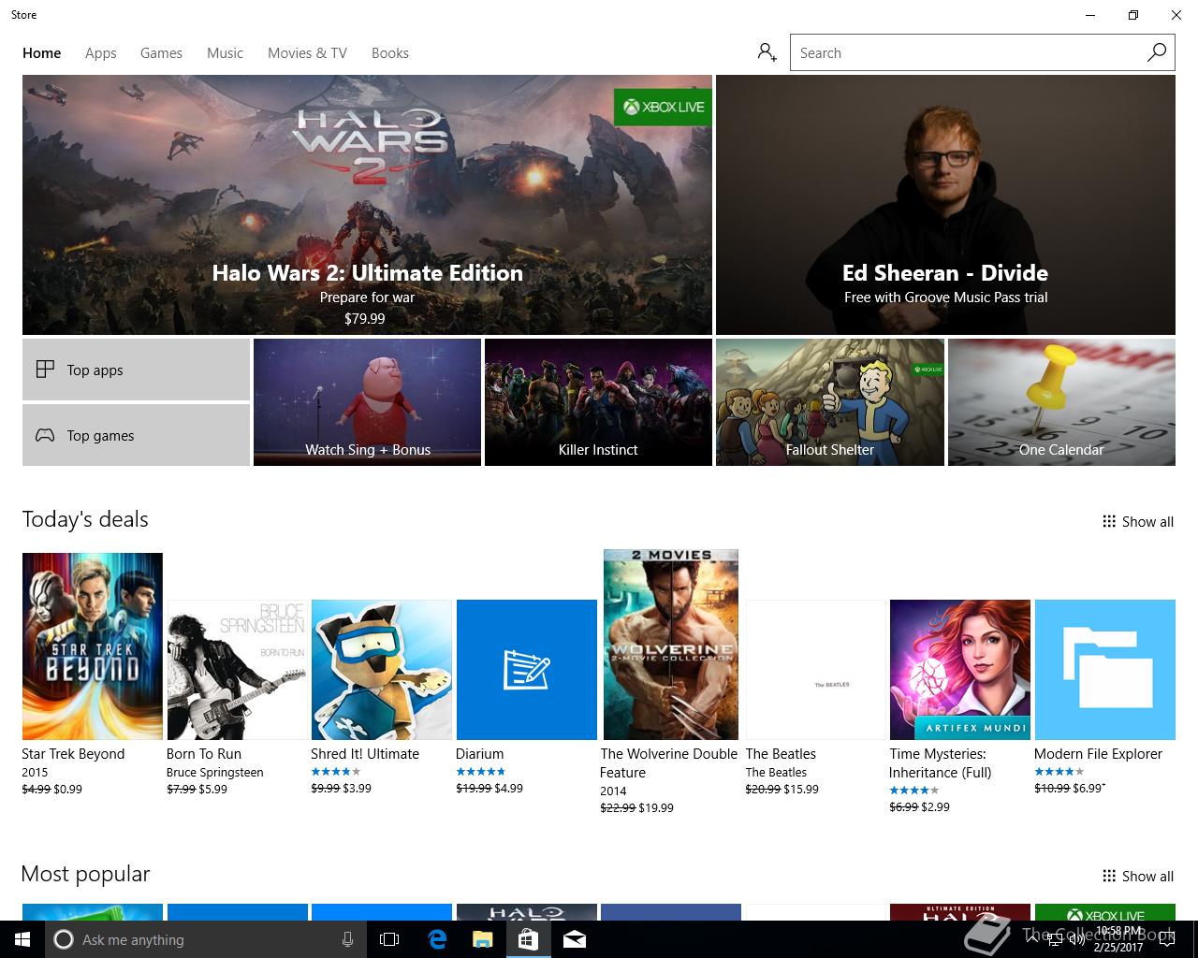Open Ed Sheeran - Divide banner
Image resolution: width=1198 pixels, height=958 pixels.
945,205
